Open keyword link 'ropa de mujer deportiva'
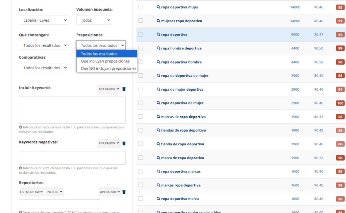 [x=182, y=90]
